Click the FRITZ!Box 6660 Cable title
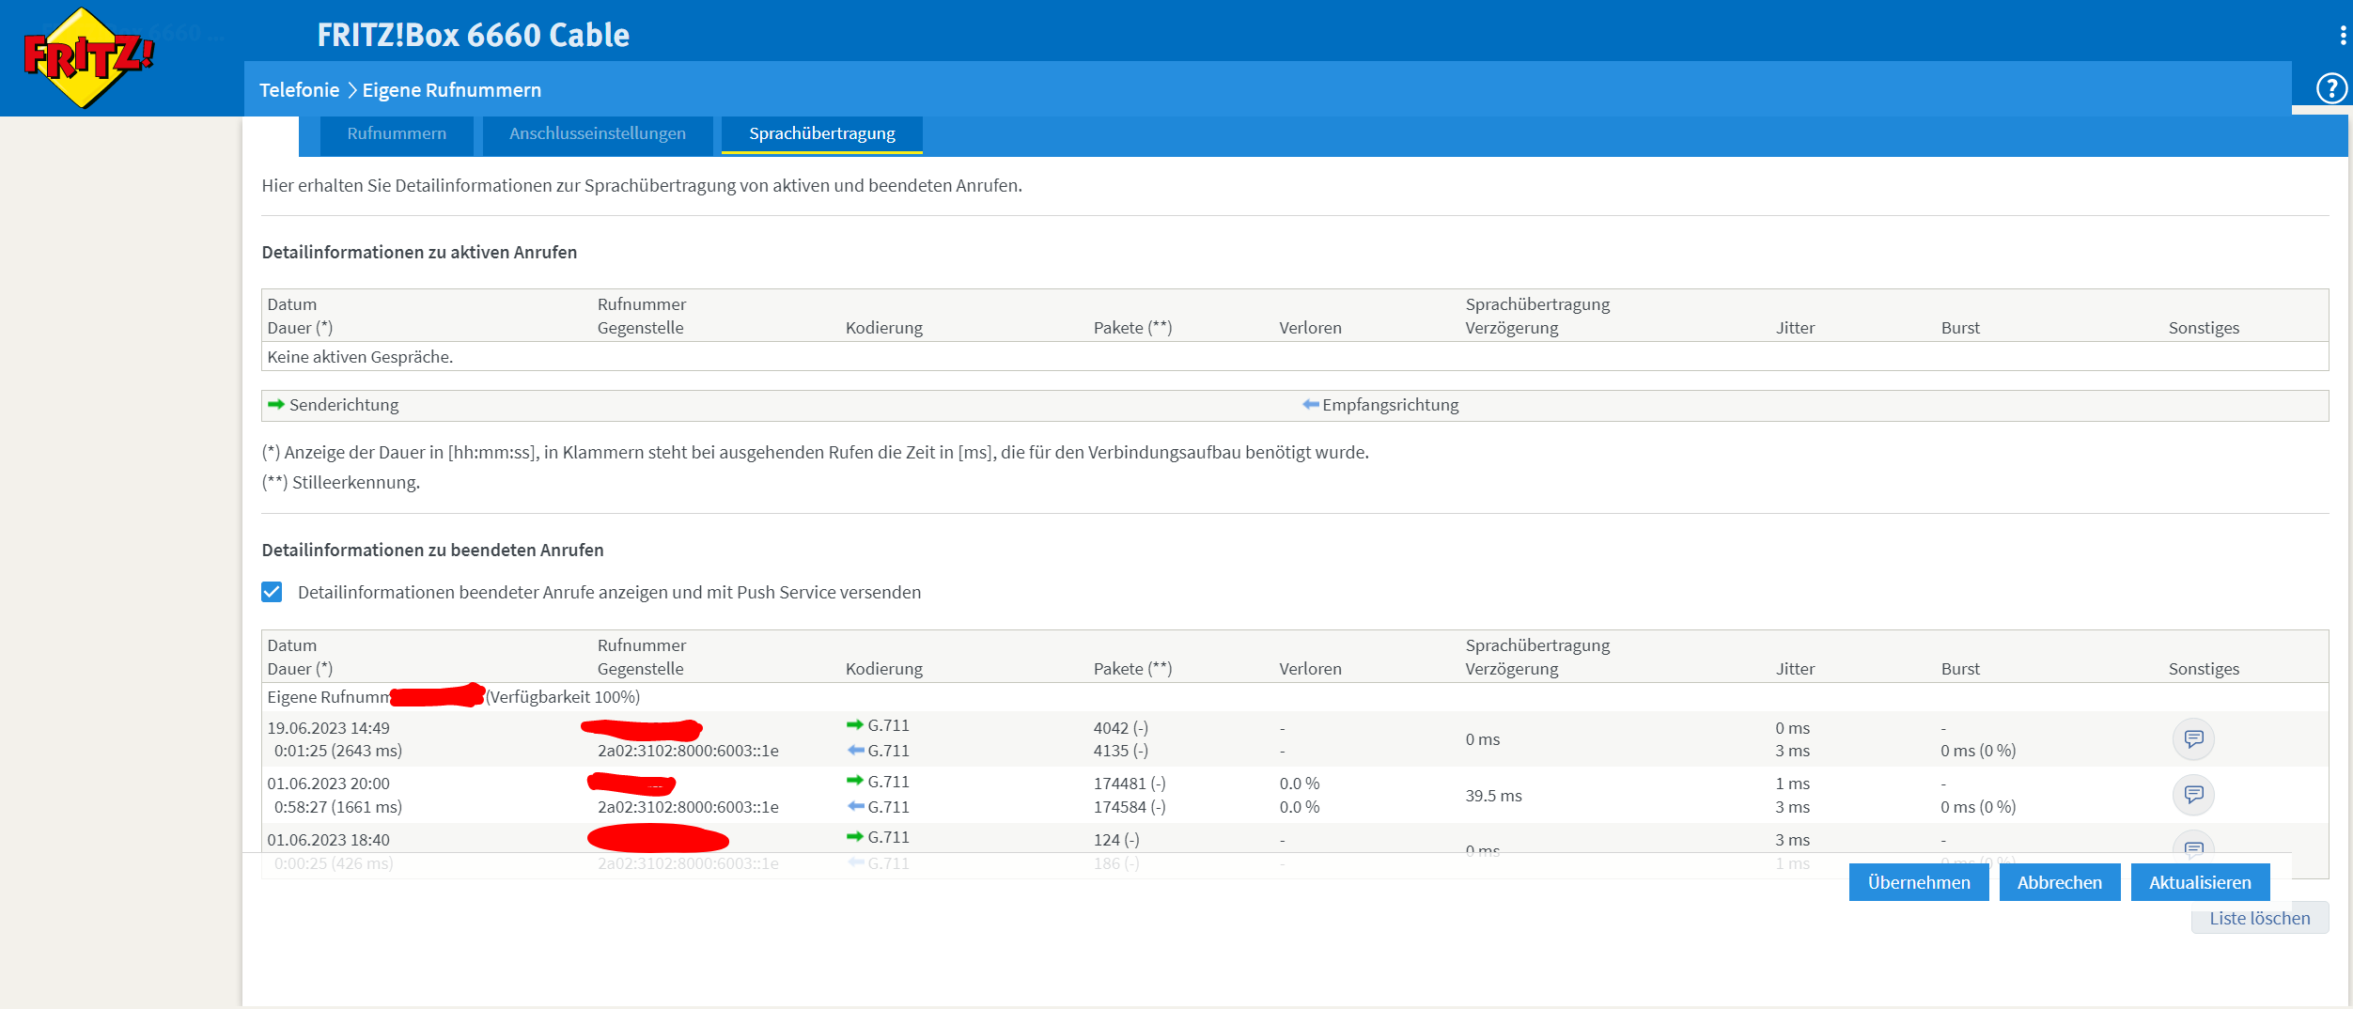Viewport: 2353px width, 1009px height. click(x=474, y=36)
